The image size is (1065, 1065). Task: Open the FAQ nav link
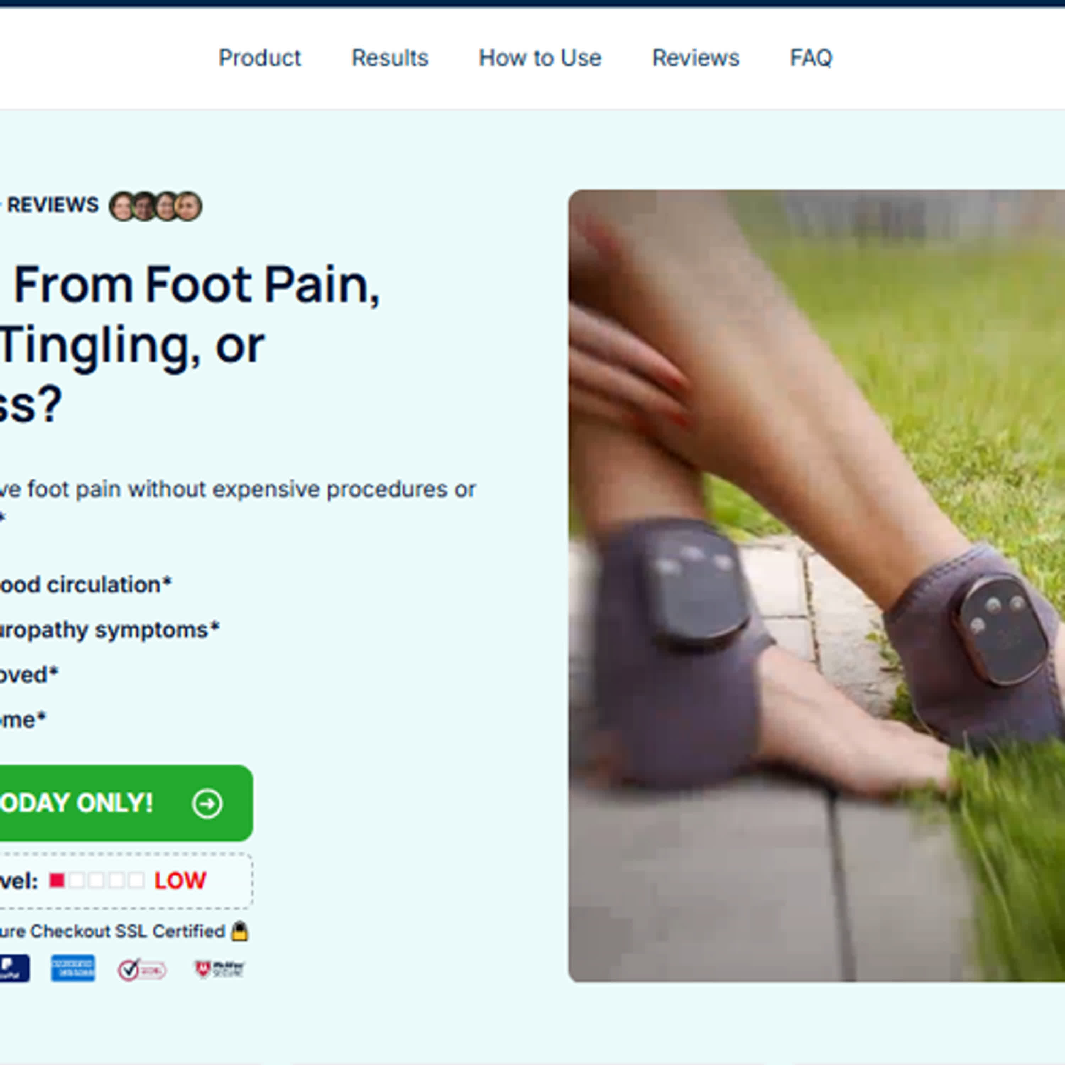[811, 58]
